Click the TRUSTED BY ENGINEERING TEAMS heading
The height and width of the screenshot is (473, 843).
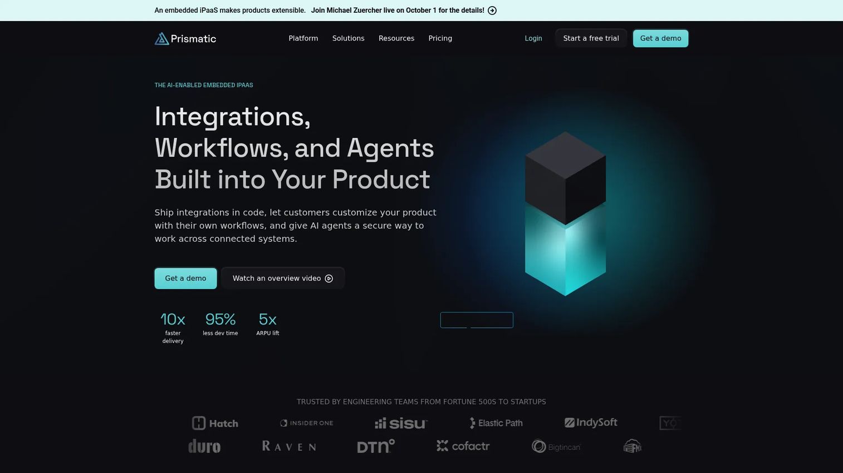coord(421,402)
